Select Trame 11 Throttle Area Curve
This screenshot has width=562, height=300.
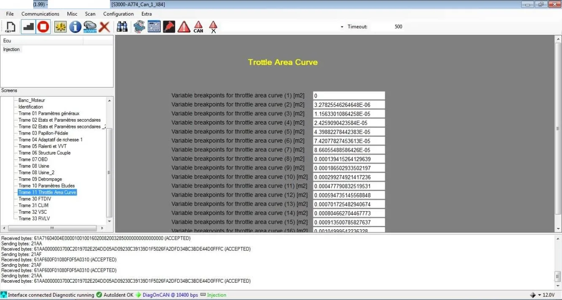pyautogui.click(x=47, y=192)
